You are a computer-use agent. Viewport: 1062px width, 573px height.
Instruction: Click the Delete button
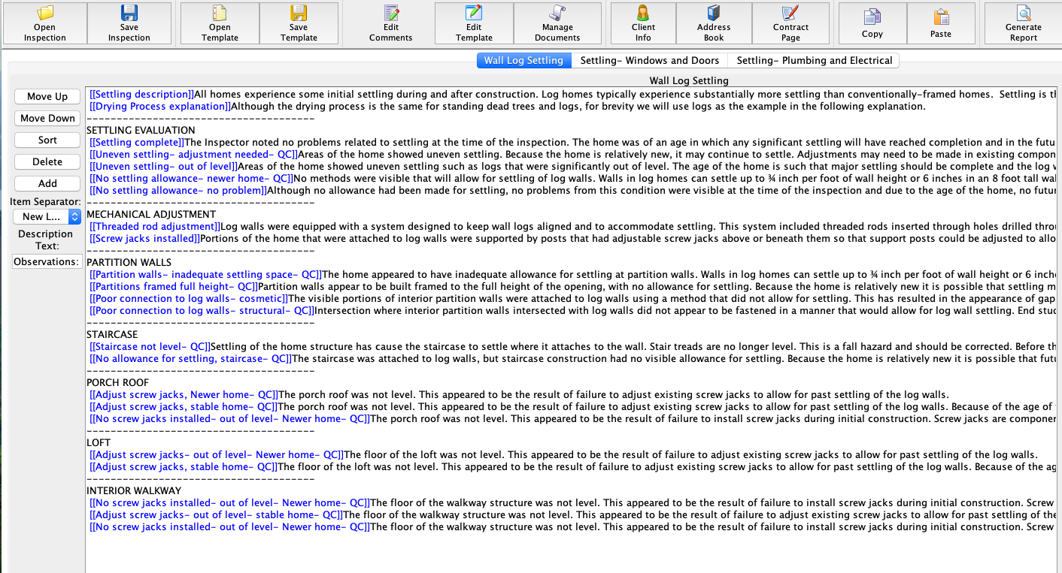[47, 161]
